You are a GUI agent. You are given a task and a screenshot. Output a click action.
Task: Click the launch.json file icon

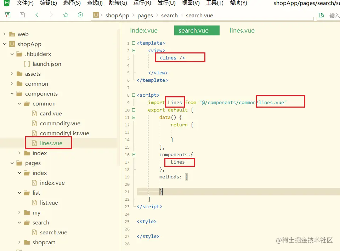point(27,64)
